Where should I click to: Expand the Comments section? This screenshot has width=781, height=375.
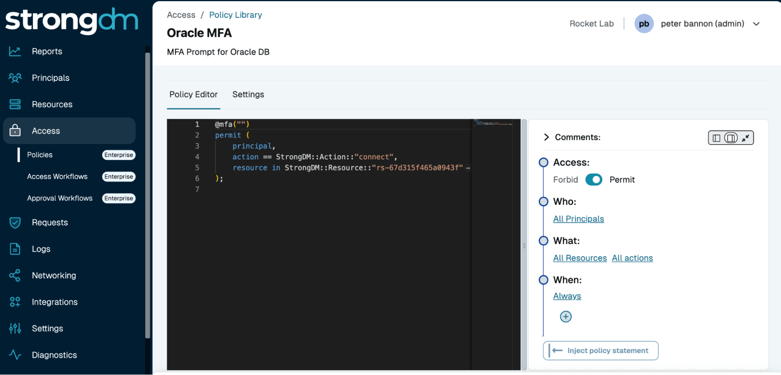tap(546, 137)
